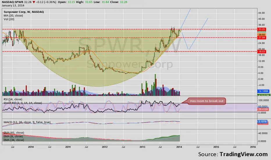Select the Sunpower Corp, W, NASDAQ legend
This screenshot has width=271, height=160.
tap(24, 12)
